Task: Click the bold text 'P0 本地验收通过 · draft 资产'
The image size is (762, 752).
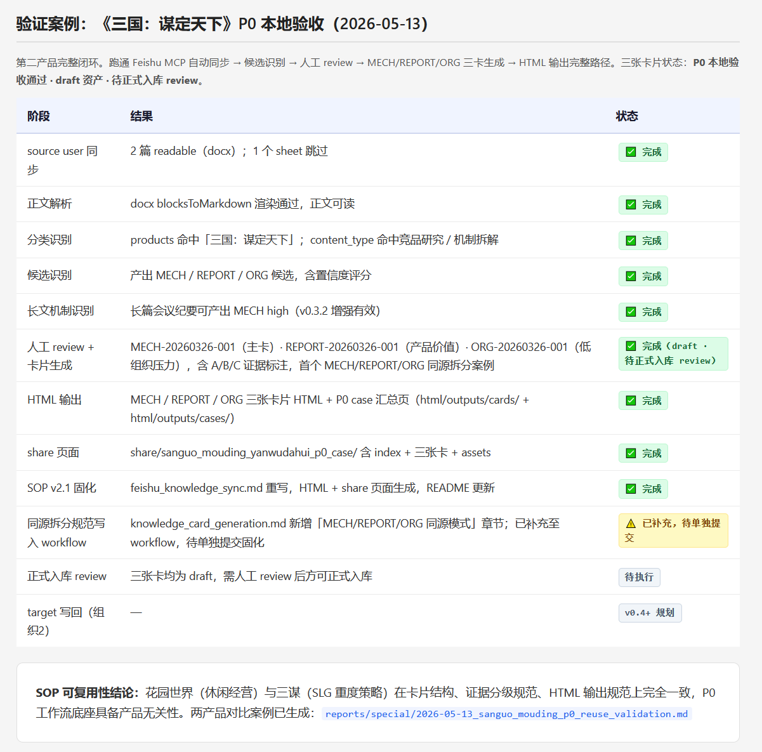Action: click(x=378, y=72)
